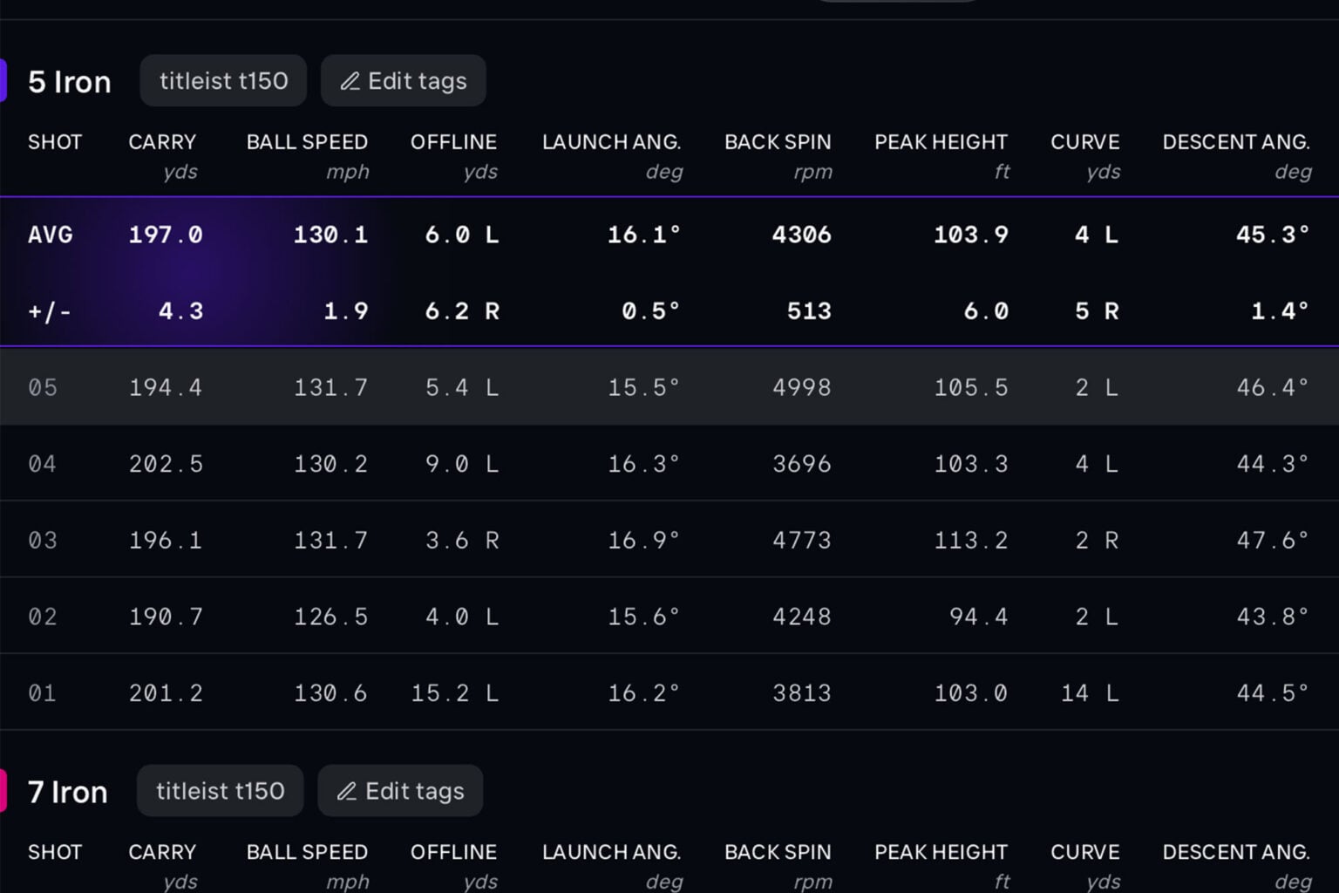Click the pink color marker beside 7 Iron

coord(3,791)
